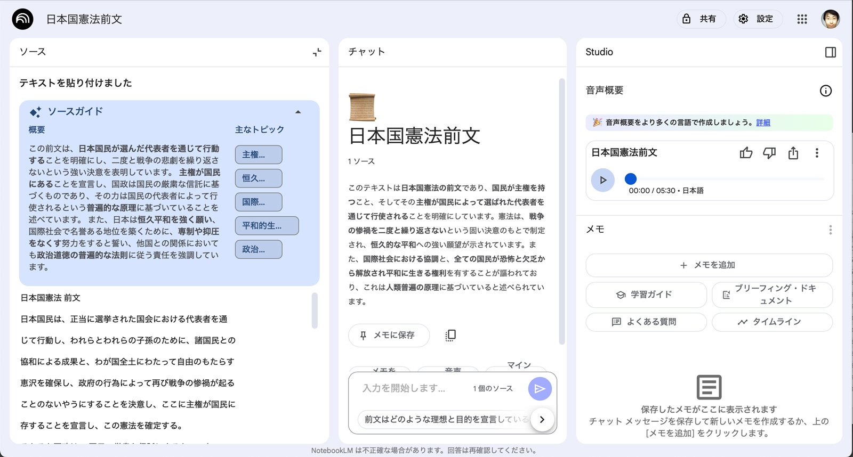853x457 pixels.
Task: Share the audio overview
Action: pyautogui.click(x=793, y=153)
